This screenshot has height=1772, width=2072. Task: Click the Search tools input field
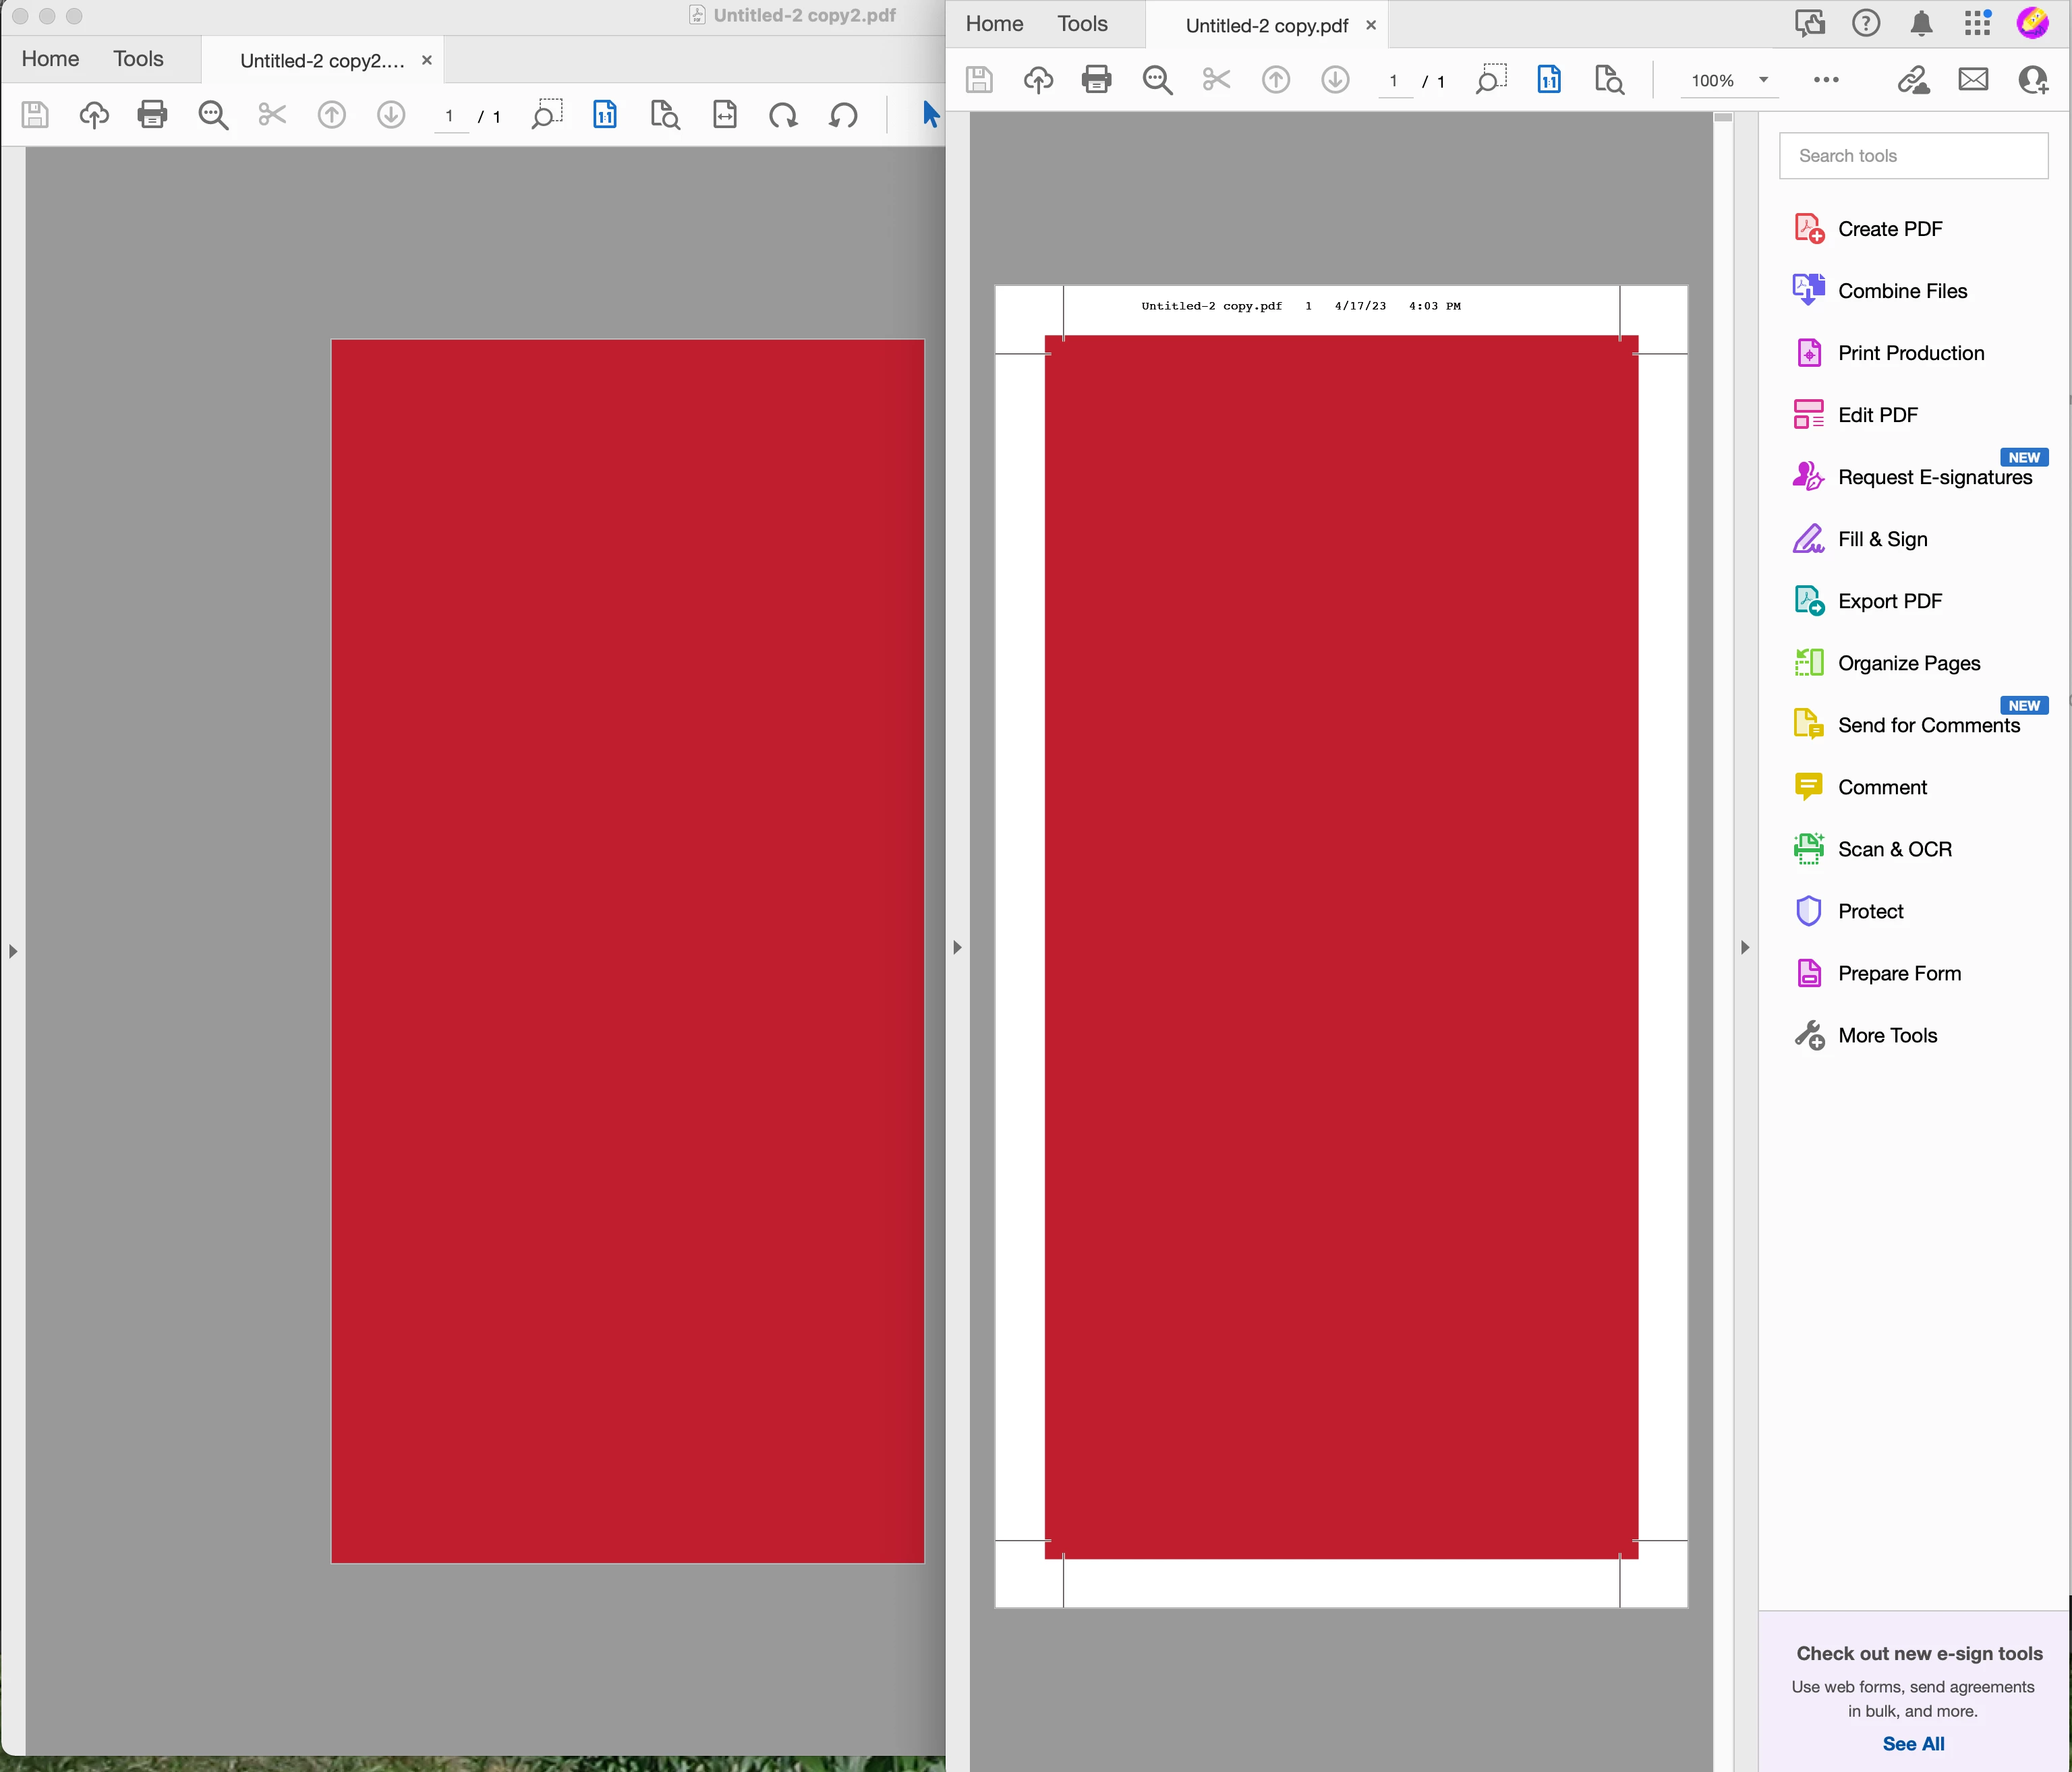pos(1912,156)
